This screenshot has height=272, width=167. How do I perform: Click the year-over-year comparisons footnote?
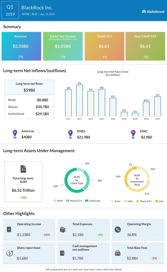click(x=84, y=269)
